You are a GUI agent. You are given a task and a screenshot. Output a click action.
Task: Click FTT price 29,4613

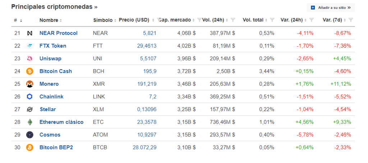point(147,46)
